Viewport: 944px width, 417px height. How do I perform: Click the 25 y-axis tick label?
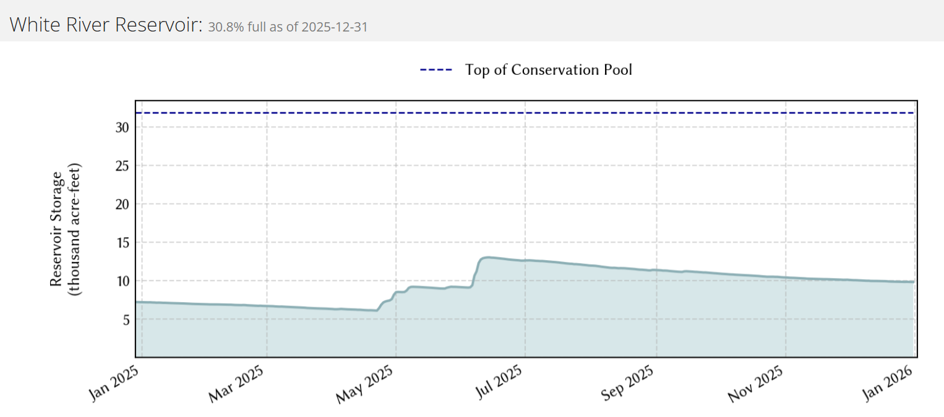[123, 166]
